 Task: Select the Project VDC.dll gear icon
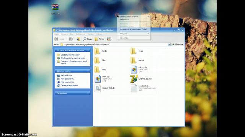[98, 88]
